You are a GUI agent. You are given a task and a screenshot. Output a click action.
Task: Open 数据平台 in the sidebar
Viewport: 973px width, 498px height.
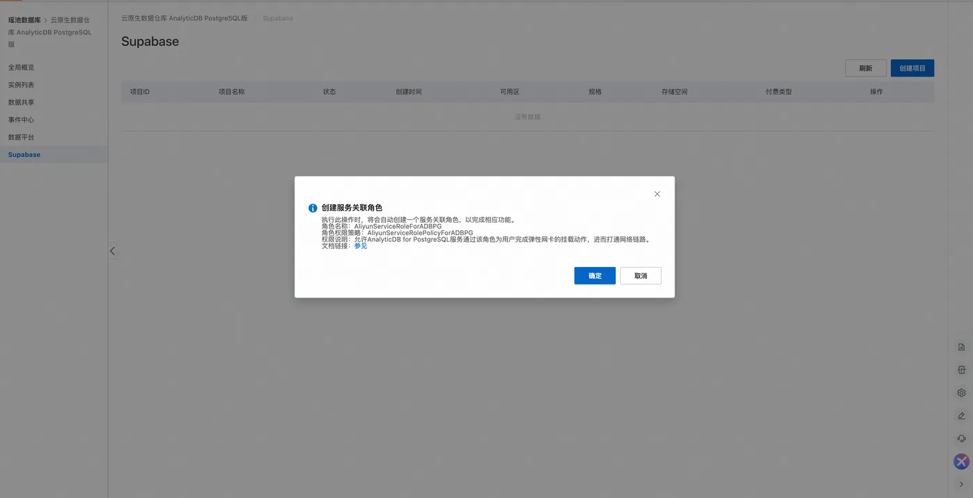21,137
